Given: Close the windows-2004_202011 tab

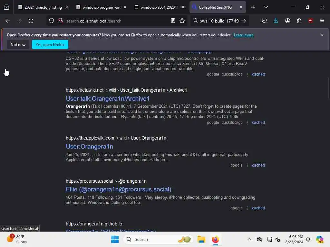Looking at the screenshot, I should coord(183,7).
